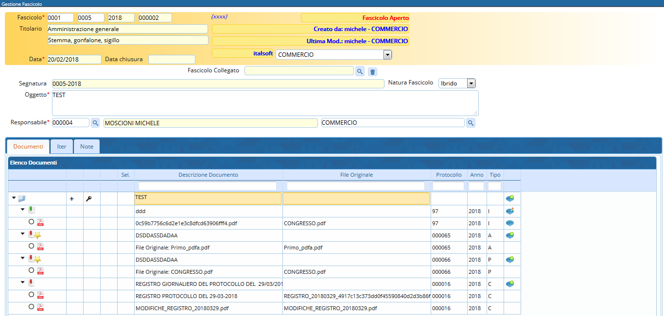Image resolution: width=664 pixels, height=316 pixels.
Task: Collapse the TEST root folder node
Action: pyautogui.click(x=14, y=198)
